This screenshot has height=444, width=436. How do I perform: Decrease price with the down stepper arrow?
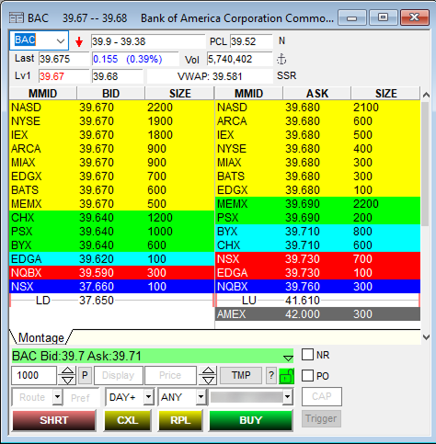[208, 380]
